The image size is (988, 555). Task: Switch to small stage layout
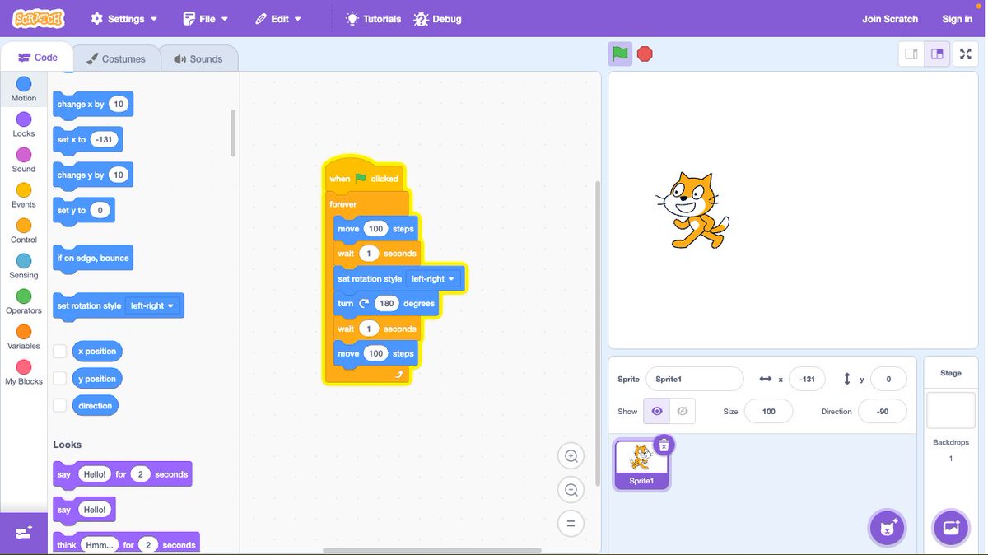point(911,54)
